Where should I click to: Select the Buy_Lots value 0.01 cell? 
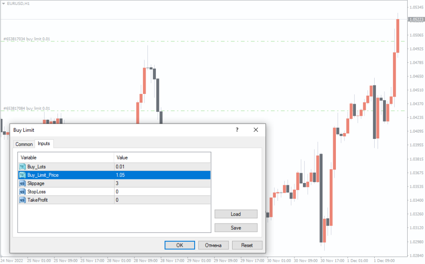click(x=162, y=167)
